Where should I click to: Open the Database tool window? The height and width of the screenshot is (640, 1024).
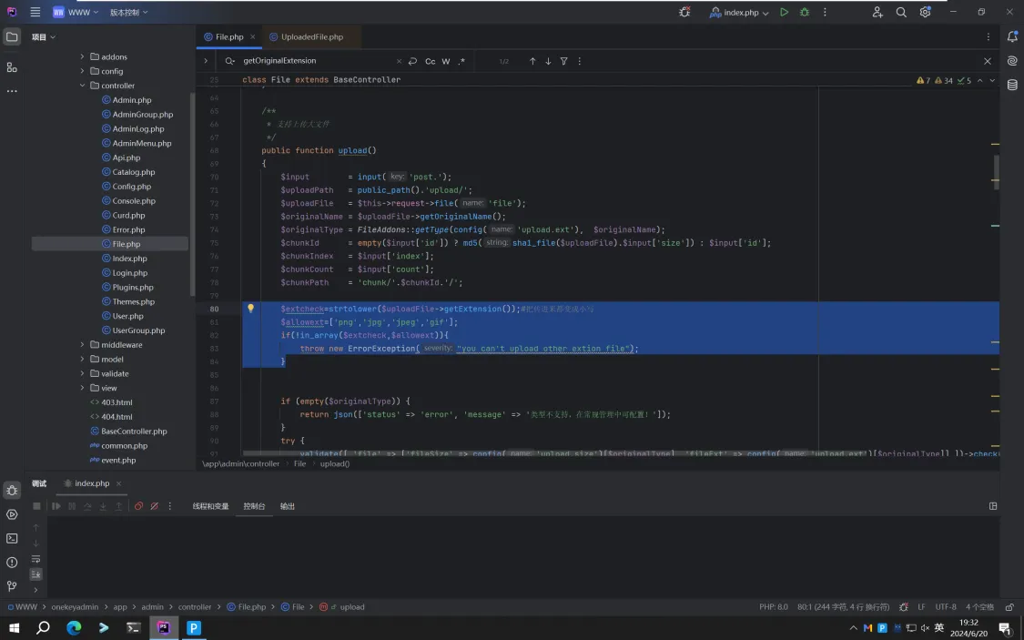pos(1012,85)
